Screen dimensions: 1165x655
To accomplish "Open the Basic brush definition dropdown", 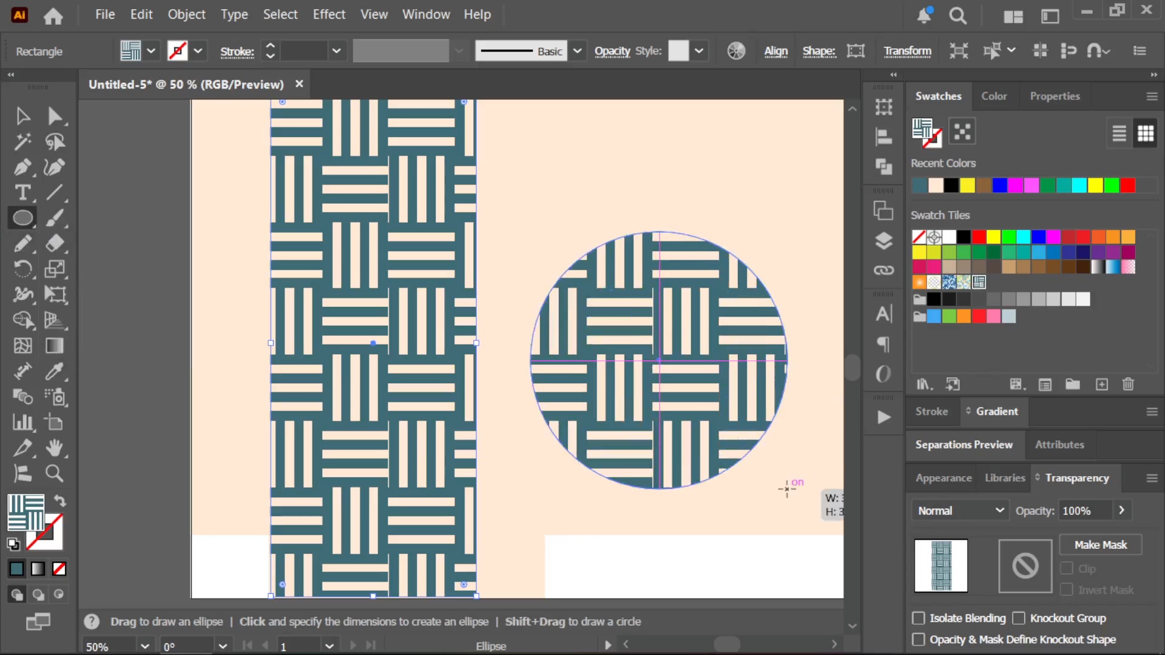I will pyautogui.click(x=577, y=51).
